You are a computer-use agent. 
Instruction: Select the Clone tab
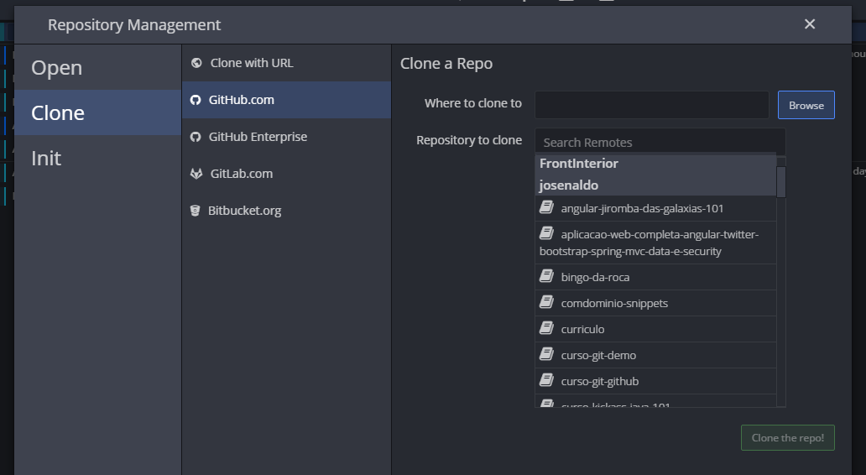tap(97, 112)
